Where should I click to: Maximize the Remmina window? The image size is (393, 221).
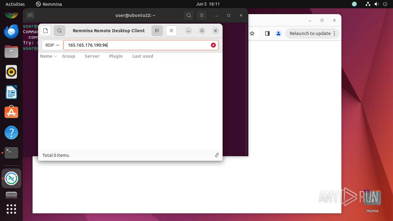tap(202, 31)
